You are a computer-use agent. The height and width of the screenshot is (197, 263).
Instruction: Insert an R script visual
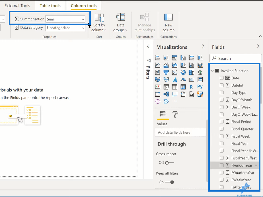(x=191, y=87)
